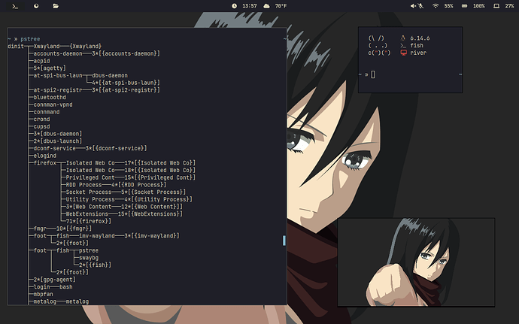Click the 4*[{Utility Process}] entry
Screen dimensions: 519x324
[x=158, y=199]
